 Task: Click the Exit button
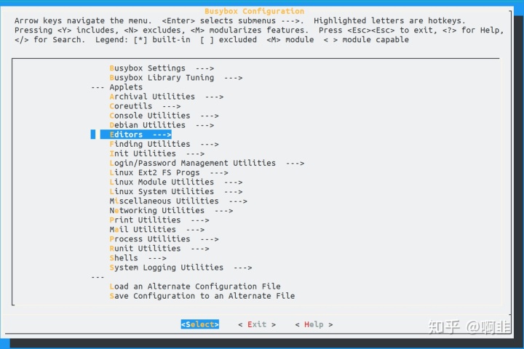pyautogui.click(x=257, y=324)
